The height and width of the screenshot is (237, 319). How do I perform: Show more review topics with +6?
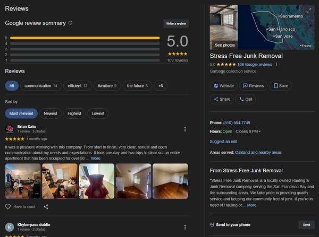pos(161,86)
